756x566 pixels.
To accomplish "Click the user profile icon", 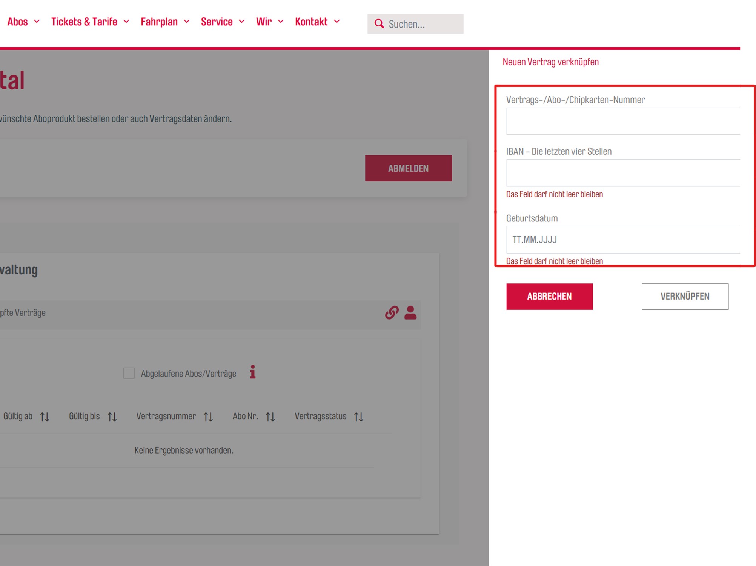I will (x=410, y=312).
